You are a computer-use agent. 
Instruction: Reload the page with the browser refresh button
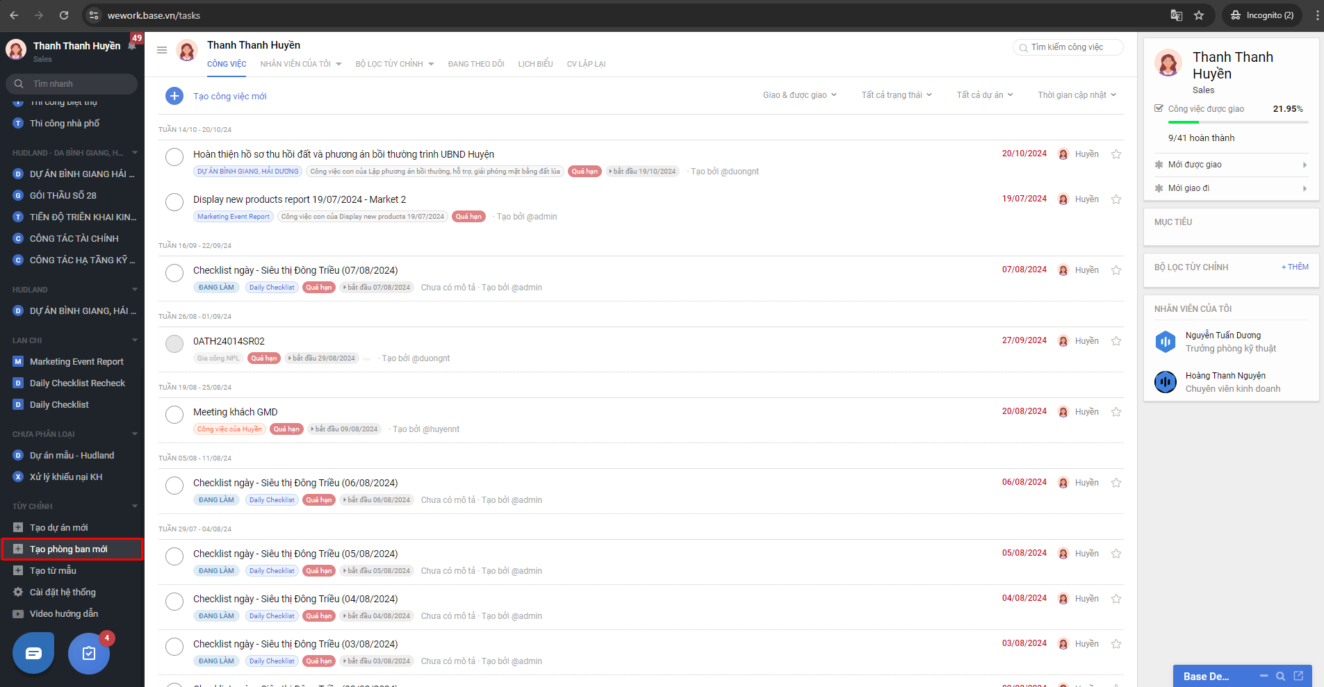[64, 15]
